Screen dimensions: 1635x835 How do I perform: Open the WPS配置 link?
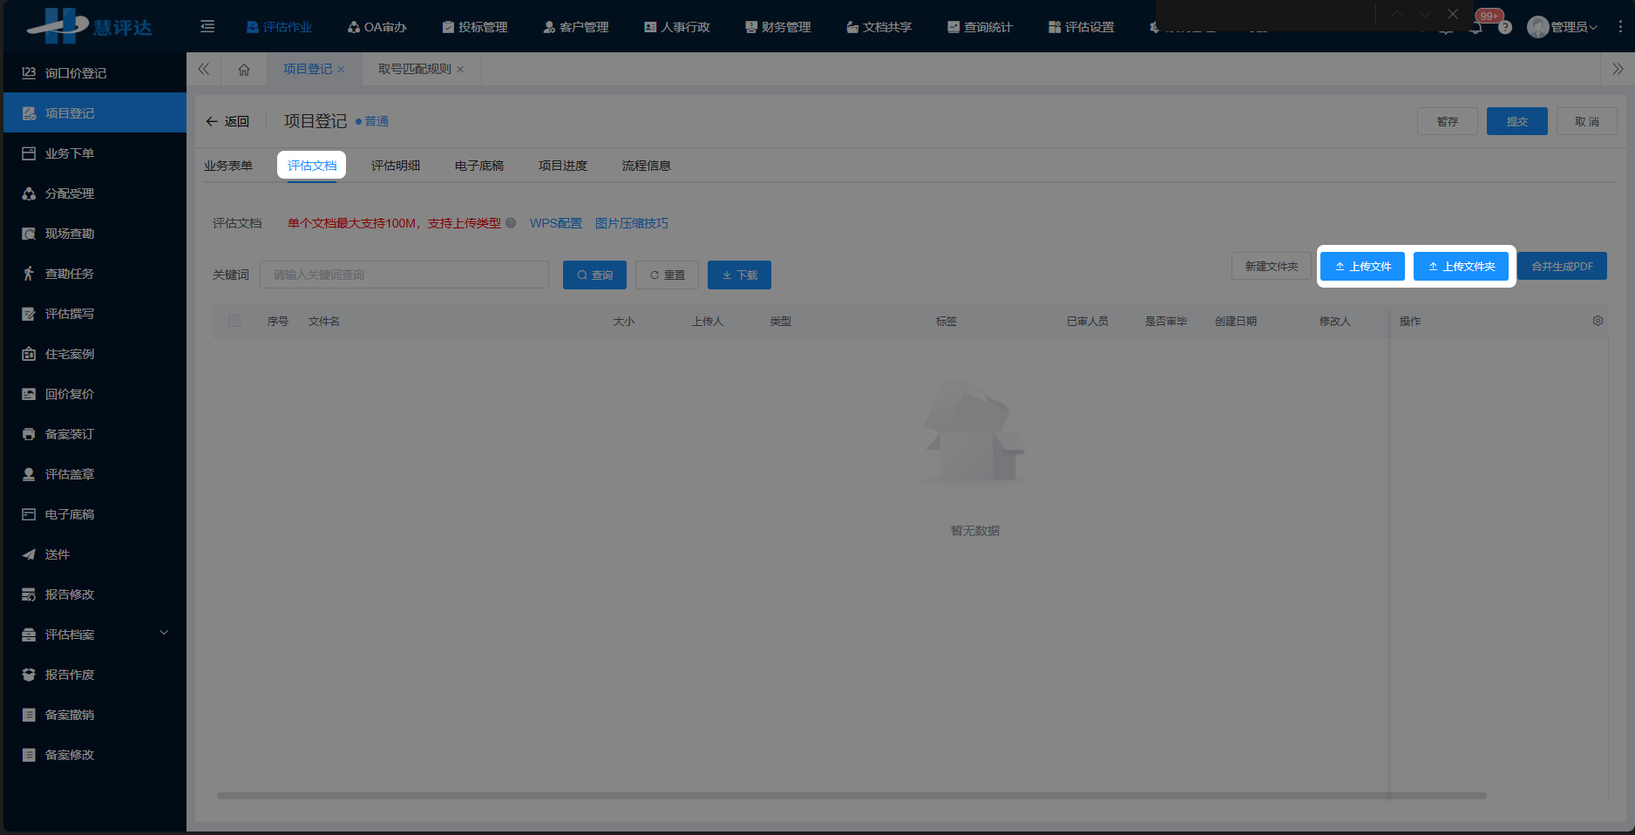coord(555,223)
